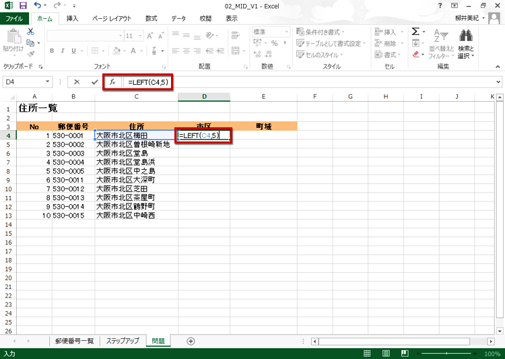Click the AutoSum sigma icon

point(415,32)
